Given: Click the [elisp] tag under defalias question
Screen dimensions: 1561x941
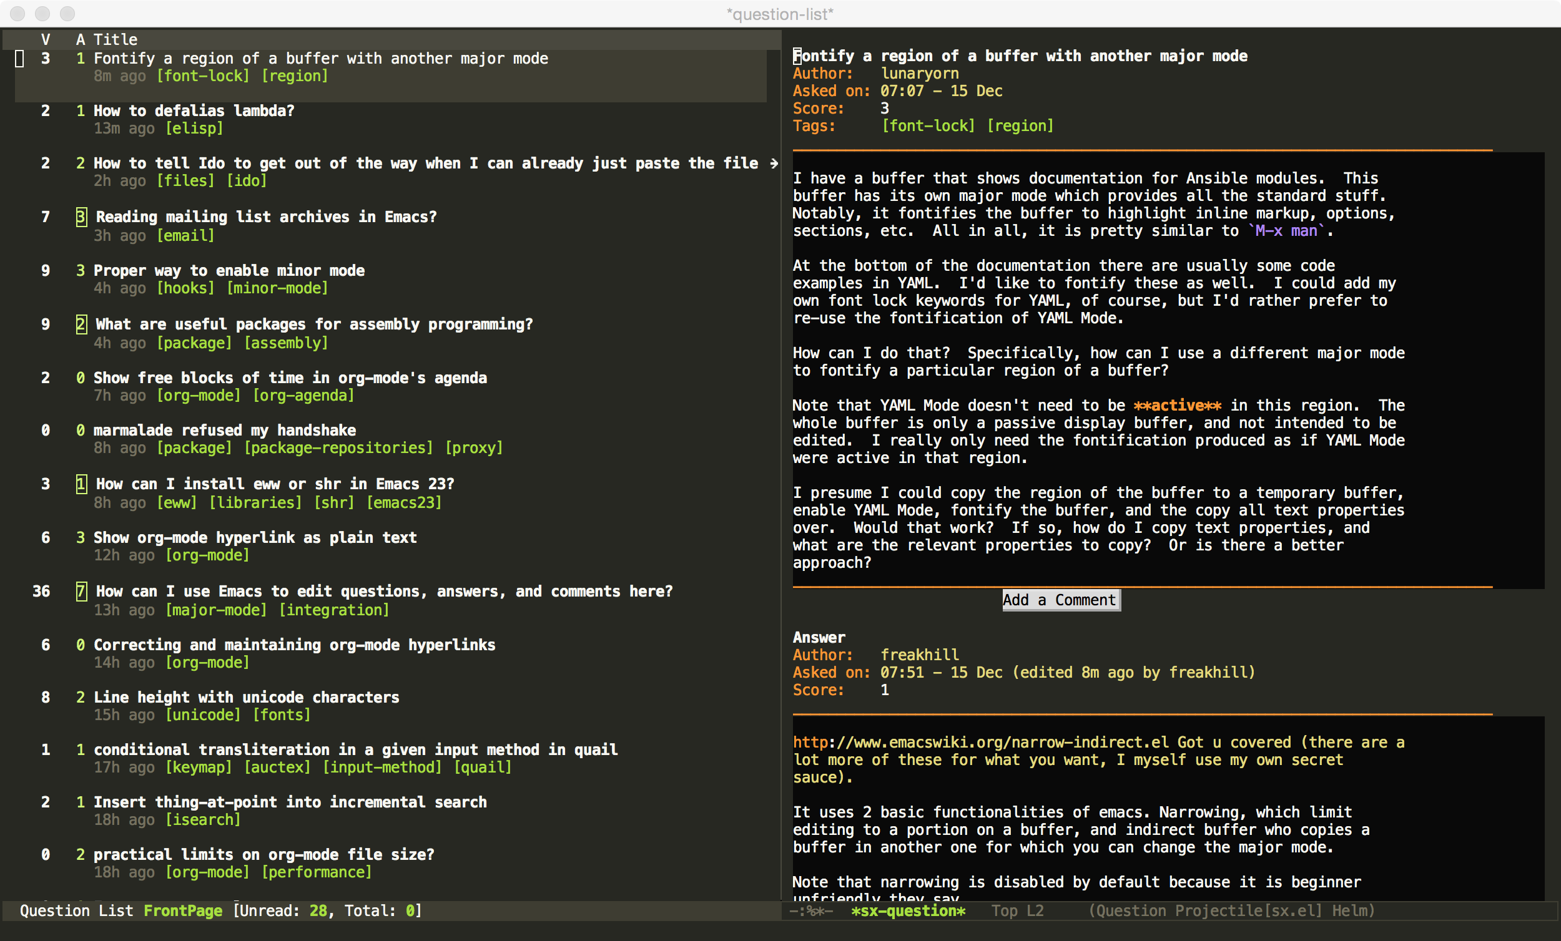Looking at the screenshot, I should [194, 129].
